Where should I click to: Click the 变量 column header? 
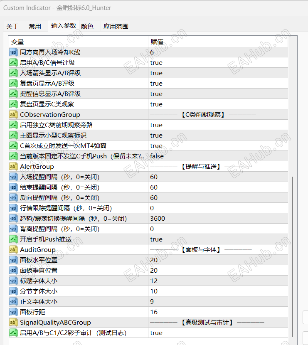[x=78, y=42]
